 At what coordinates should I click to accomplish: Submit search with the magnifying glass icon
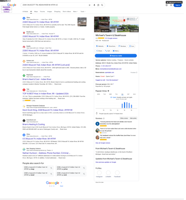[x=102, y=5]
